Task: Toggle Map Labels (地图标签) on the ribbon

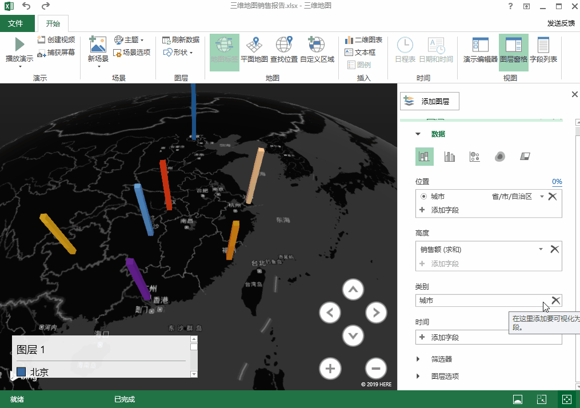Action: pos(224,50)
